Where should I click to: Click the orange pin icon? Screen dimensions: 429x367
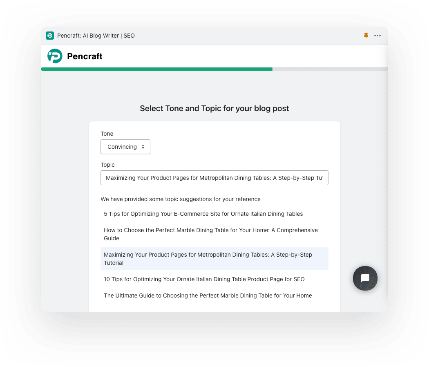pos(366,36)
